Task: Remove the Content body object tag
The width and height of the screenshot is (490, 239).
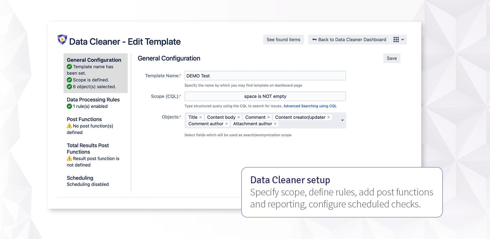Action: [x=239, y=117]
